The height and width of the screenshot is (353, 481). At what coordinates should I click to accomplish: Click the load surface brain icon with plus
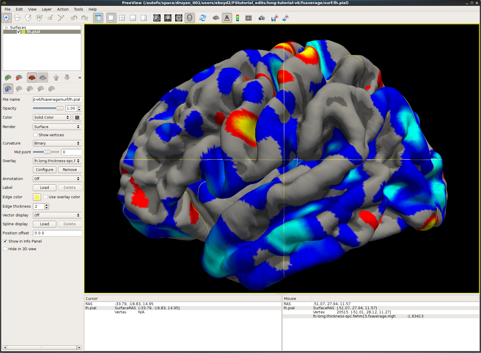pyautogui.click(x=8, y=78)
